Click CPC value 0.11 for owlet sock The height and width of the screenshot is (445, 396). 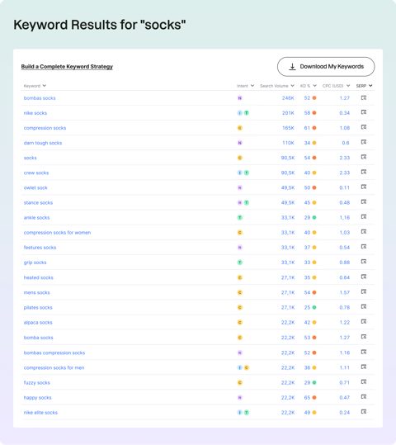click(344, 187)
